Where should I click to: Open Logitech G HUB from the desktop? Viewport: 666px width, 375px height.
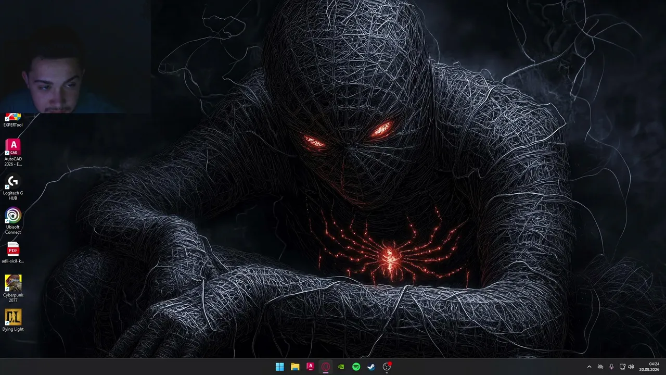click(13, 187)
